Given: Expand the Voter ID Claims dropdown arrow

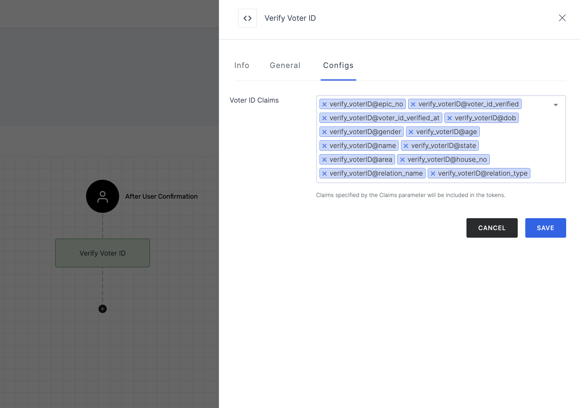Looking at the screenshot, I should pyautogui.click(x=556, y=105).
